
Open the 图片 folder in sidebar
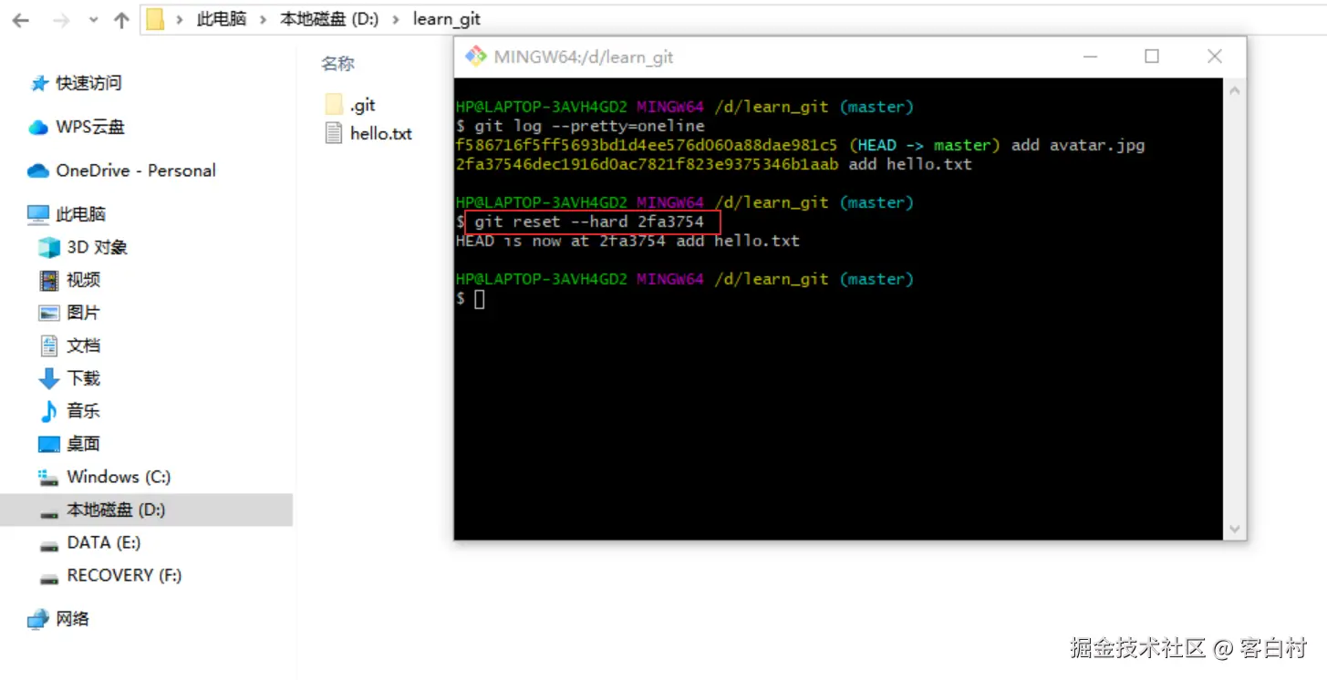[x=69, y=313]
